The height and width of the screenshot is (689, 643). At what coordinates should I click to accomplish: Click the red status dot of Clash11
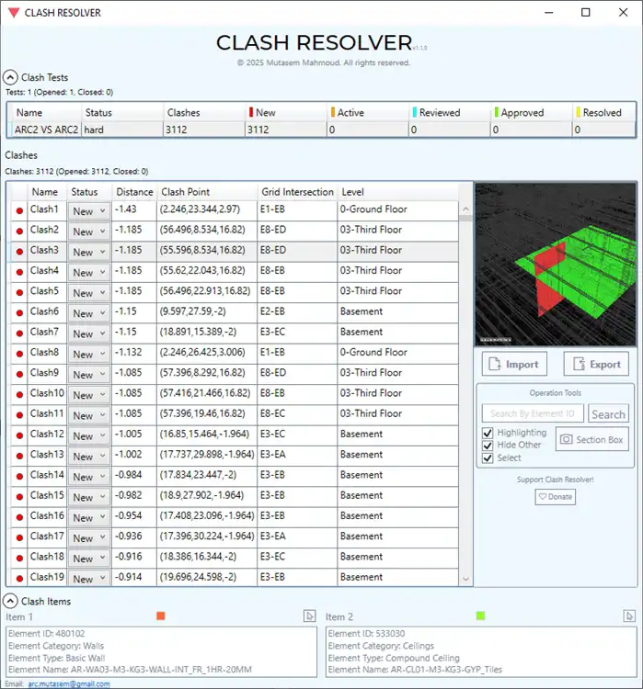19,415
